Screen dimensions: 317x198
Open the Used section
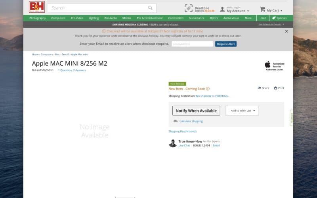pos(263,18)
